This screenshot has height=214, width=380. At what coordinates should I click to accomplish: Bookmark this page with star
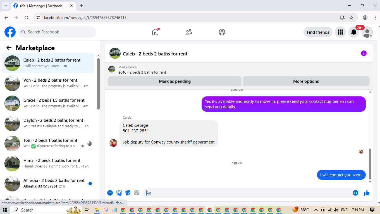point(351,18)
